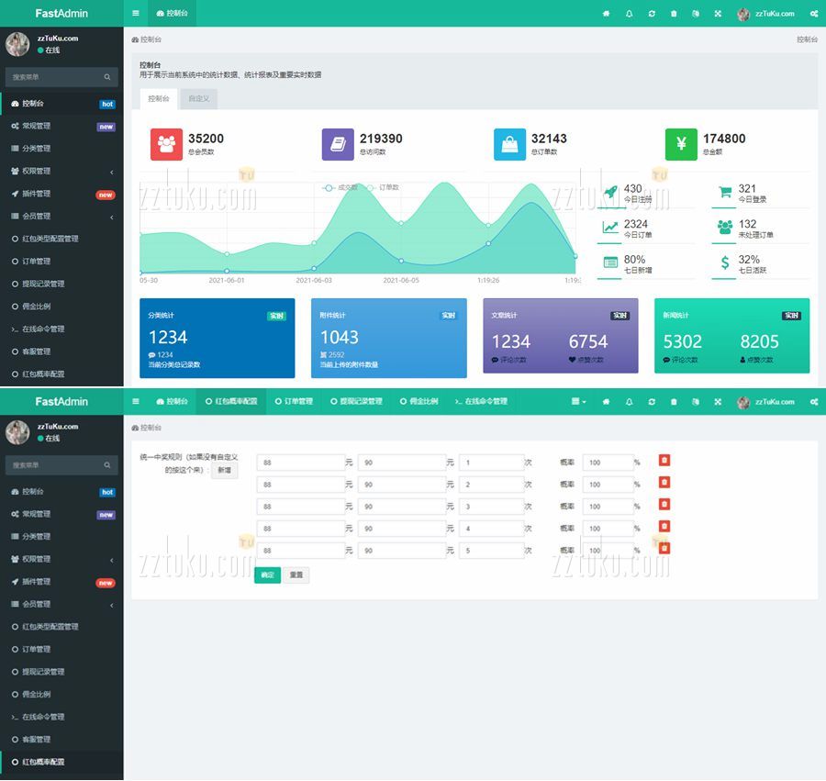The width and height of the screenshot is (826, 781).
Task: Toggle the 订单数 series in chart legend
Action: click(383, 187)
